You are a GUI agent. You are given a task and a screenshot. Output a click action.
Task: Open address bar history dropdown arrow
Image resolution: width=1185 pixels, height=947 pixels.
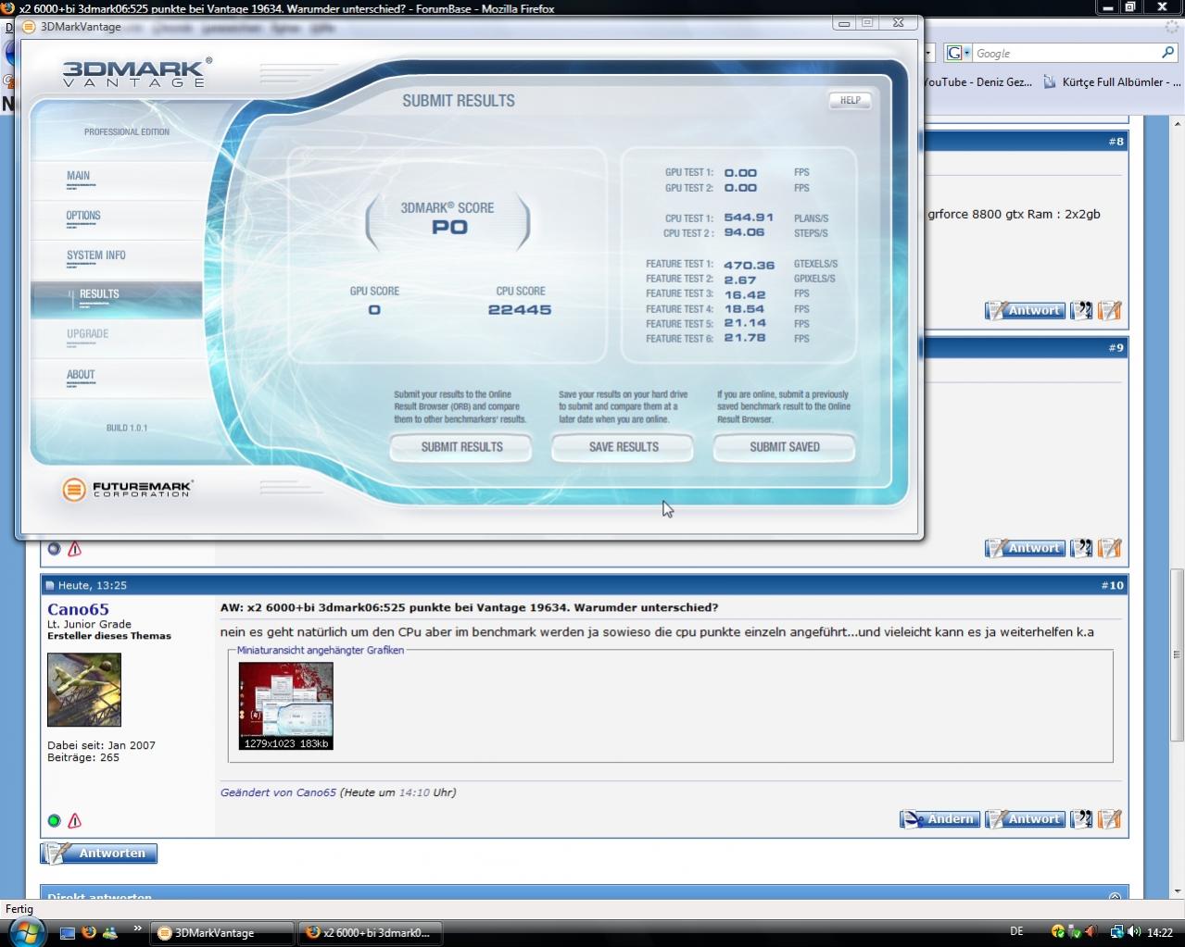click(928, 53)
